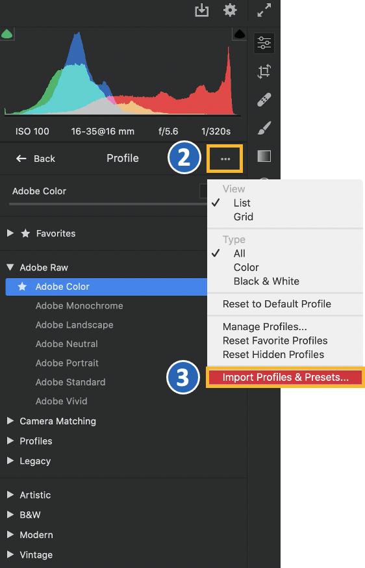The height and width of the screenshot is (568, 365).
Task: Toggle highlight clipping warning triangle indicator
Action: click(240, 34)
